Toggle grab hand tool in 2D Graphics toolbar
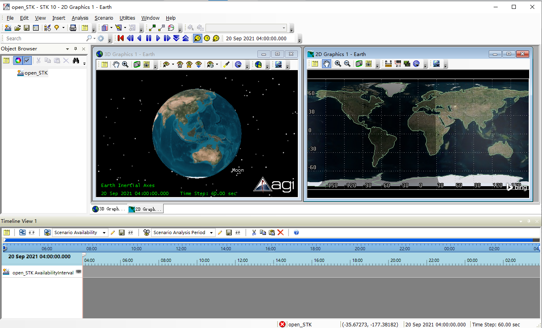 pyautogui.click(x=327, y=64)
